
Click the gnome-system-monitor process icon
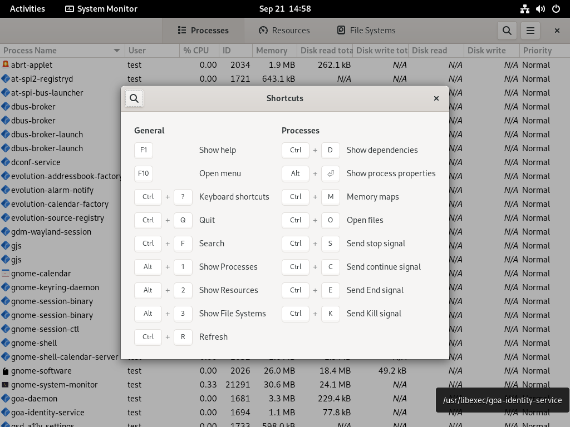tap(6, 385)
